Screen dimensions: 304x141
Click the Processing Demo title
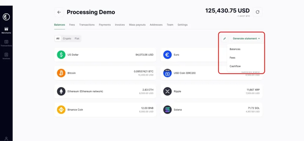tap(91, 12)
